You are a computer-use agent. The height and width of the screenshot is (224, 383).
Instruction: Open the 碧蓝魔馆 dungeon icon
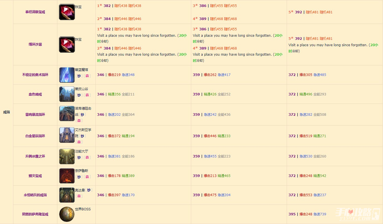coord(67,75)
